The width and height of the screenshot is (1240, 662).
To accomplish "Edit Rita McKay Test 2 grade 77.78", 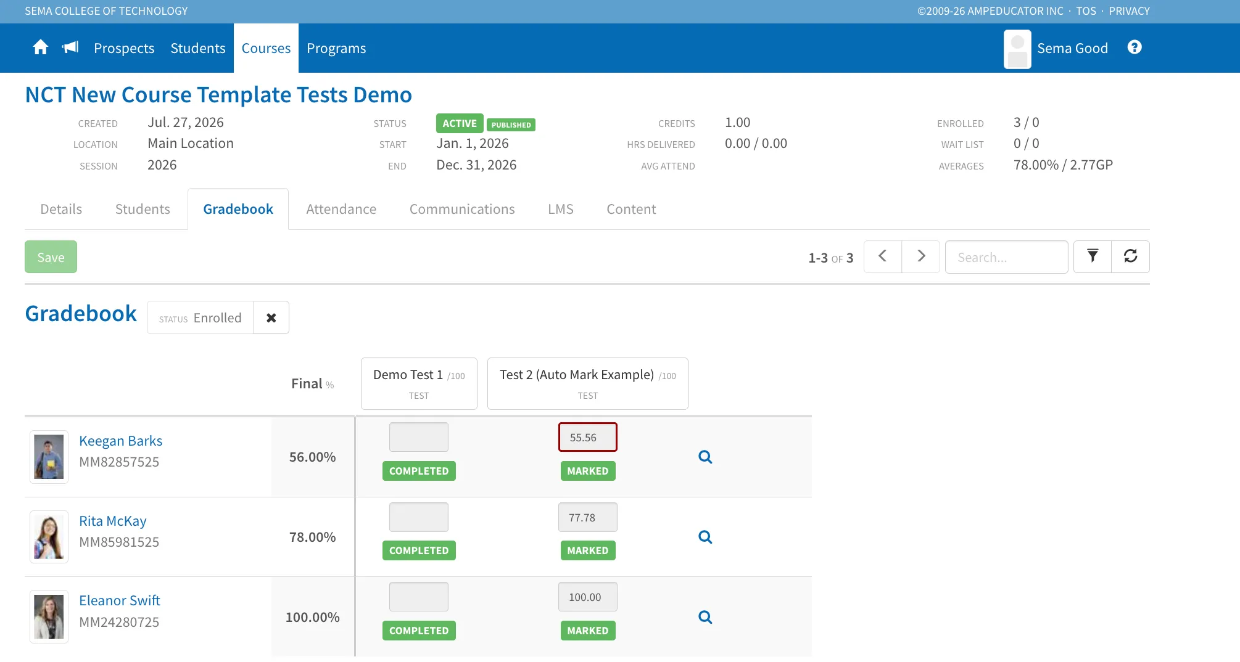I will click(x=588, y=517).
